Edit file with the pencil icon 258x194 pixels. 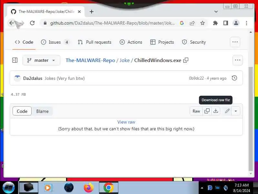coord(227,111)
